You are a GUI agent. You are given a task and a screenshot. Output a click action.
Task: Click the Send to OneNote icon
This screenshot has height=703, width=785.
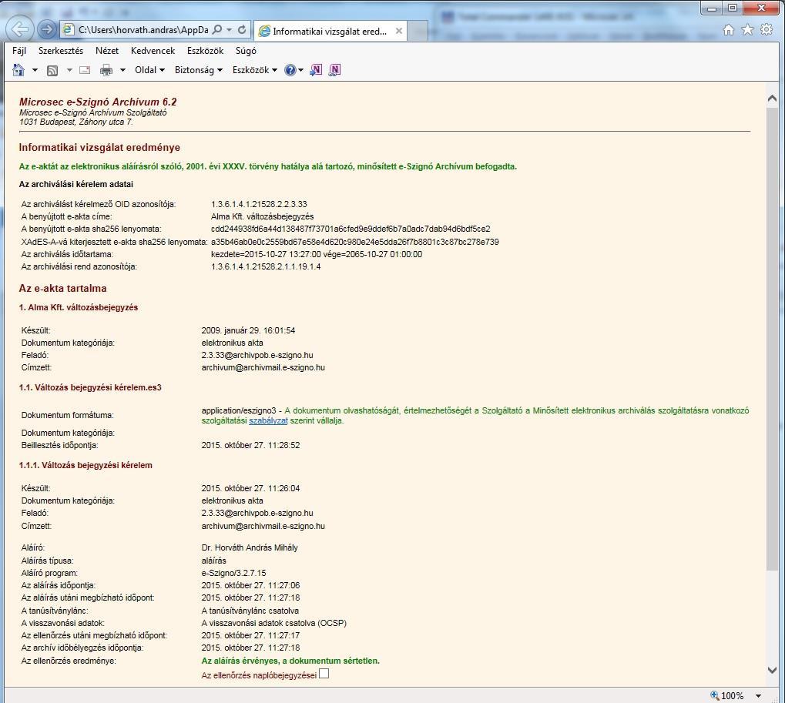point(316,70)
